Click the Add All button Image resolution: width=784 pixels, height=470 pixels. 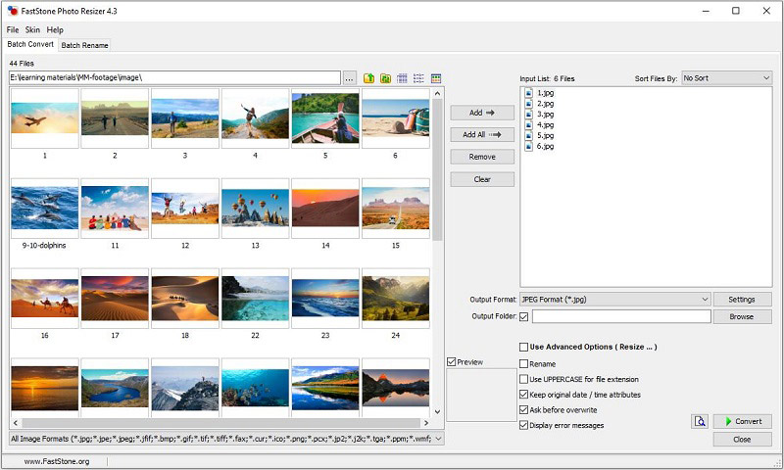pos(482,135)
